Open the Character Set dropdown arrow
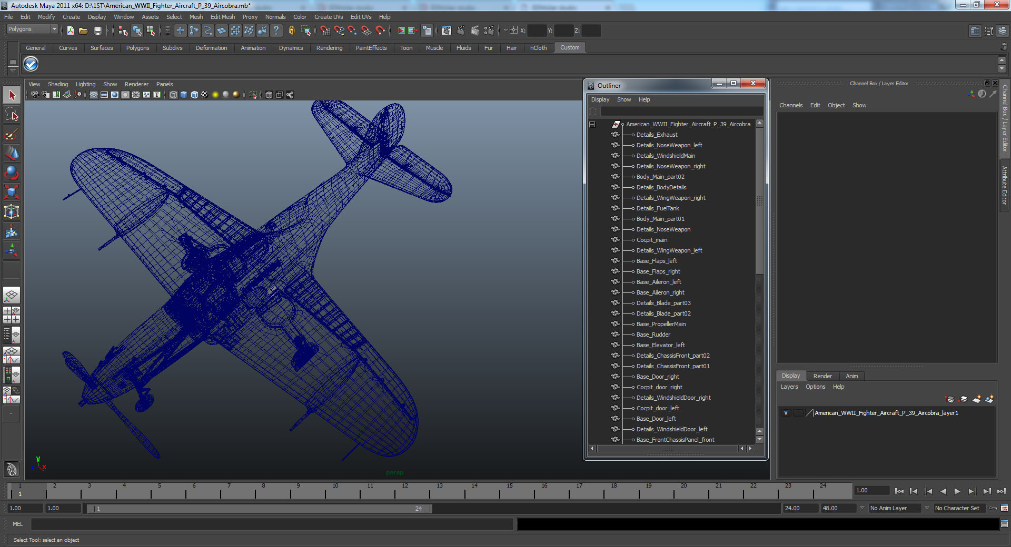This screenshot has width=1011, height=547. (927, 508)
